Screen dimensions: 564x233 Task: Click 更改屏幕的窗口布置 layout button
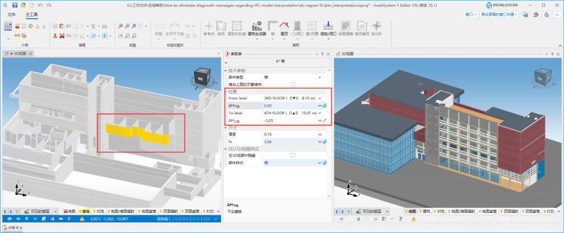(x=499, y=14)
